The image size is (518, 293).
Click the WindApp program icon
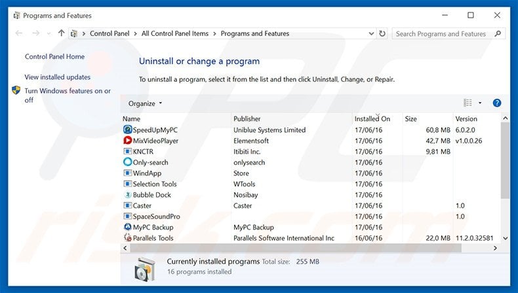127,173
